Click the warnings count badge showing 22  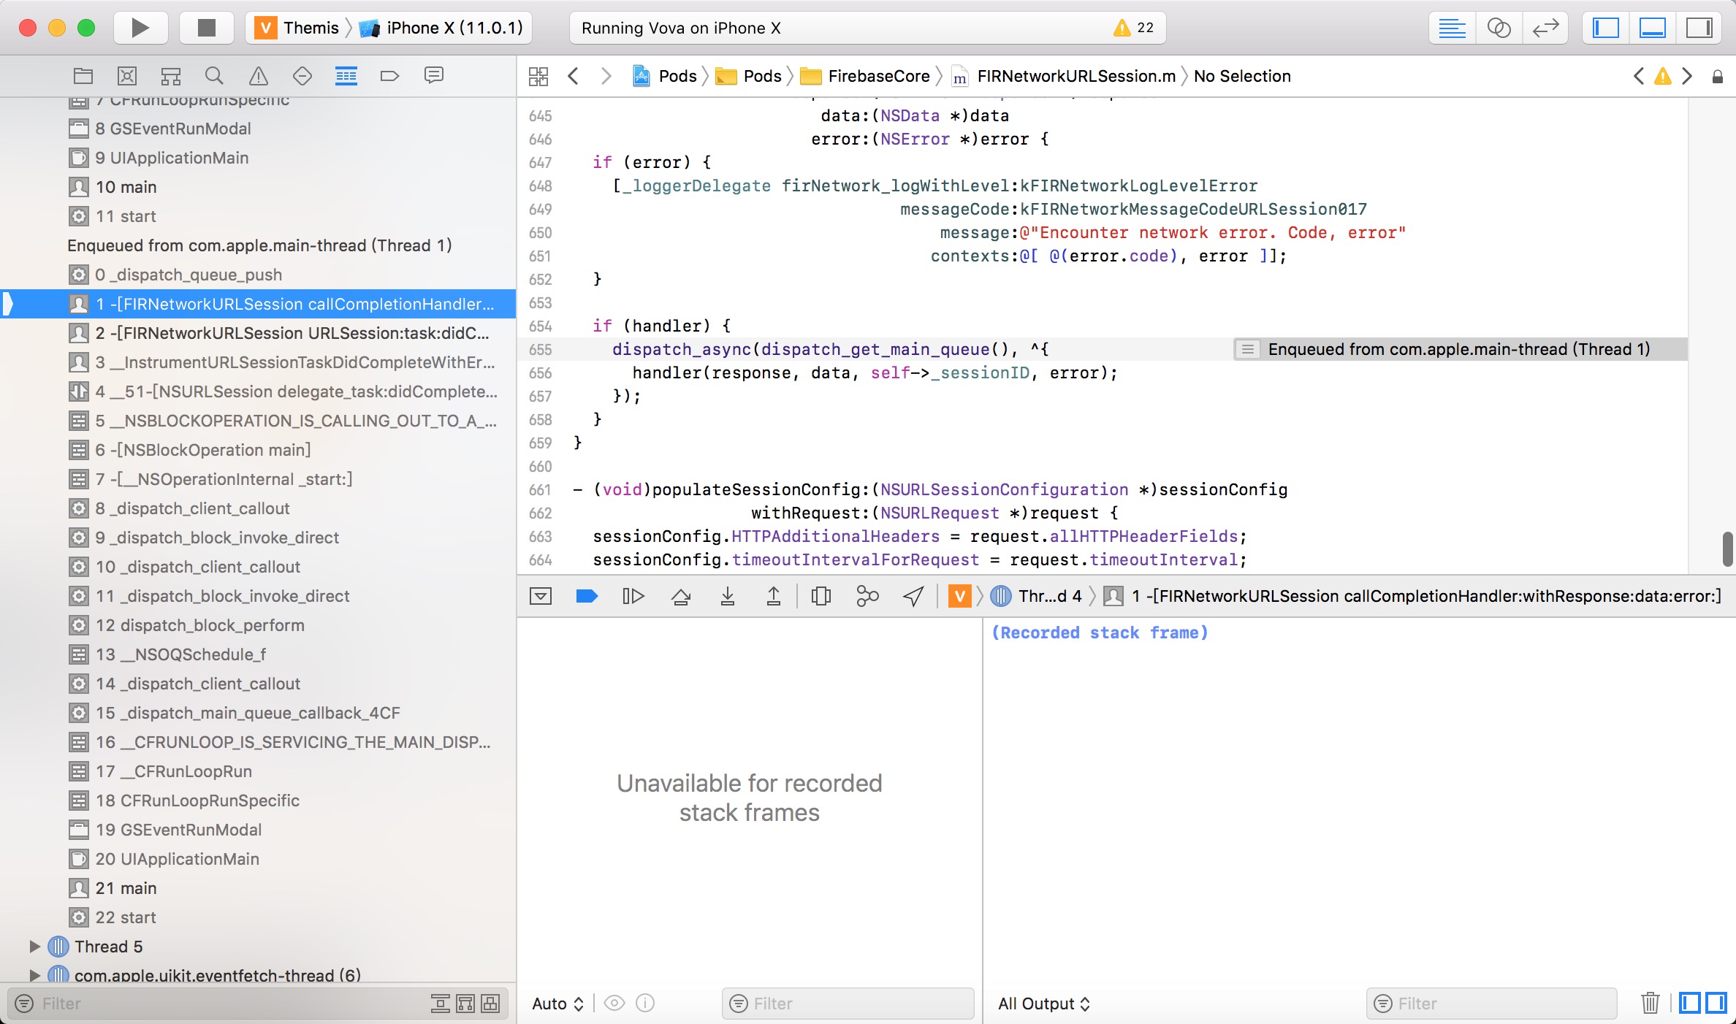click(1131, 27)
